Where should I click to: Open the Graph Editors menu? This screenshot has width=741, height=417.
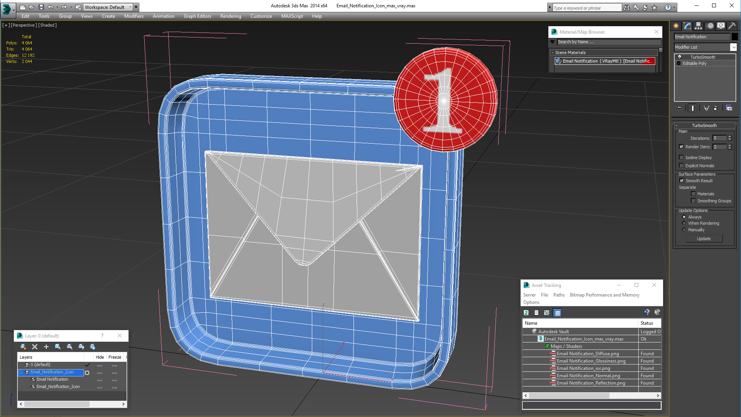(x=197, y=16)
